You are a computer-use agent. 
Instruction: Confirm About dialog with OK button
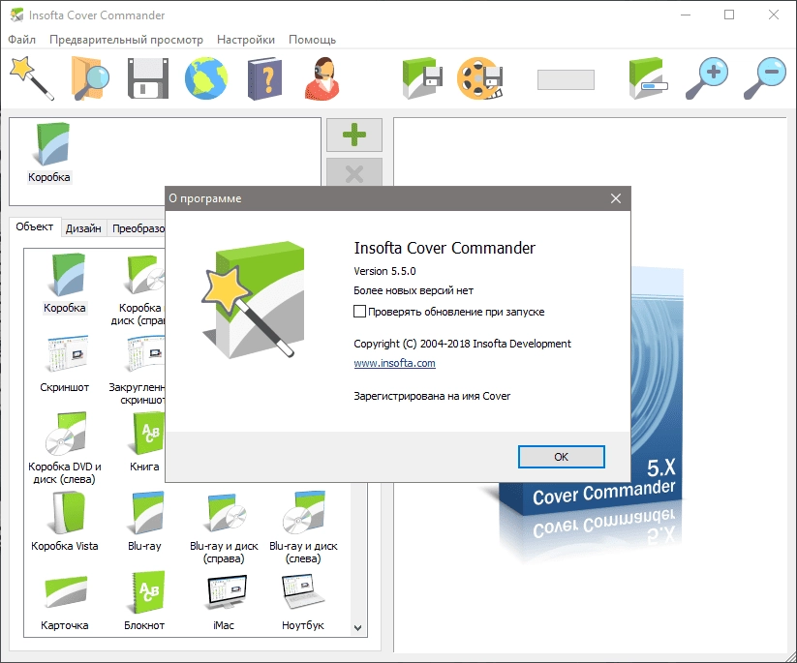(561, 457)
